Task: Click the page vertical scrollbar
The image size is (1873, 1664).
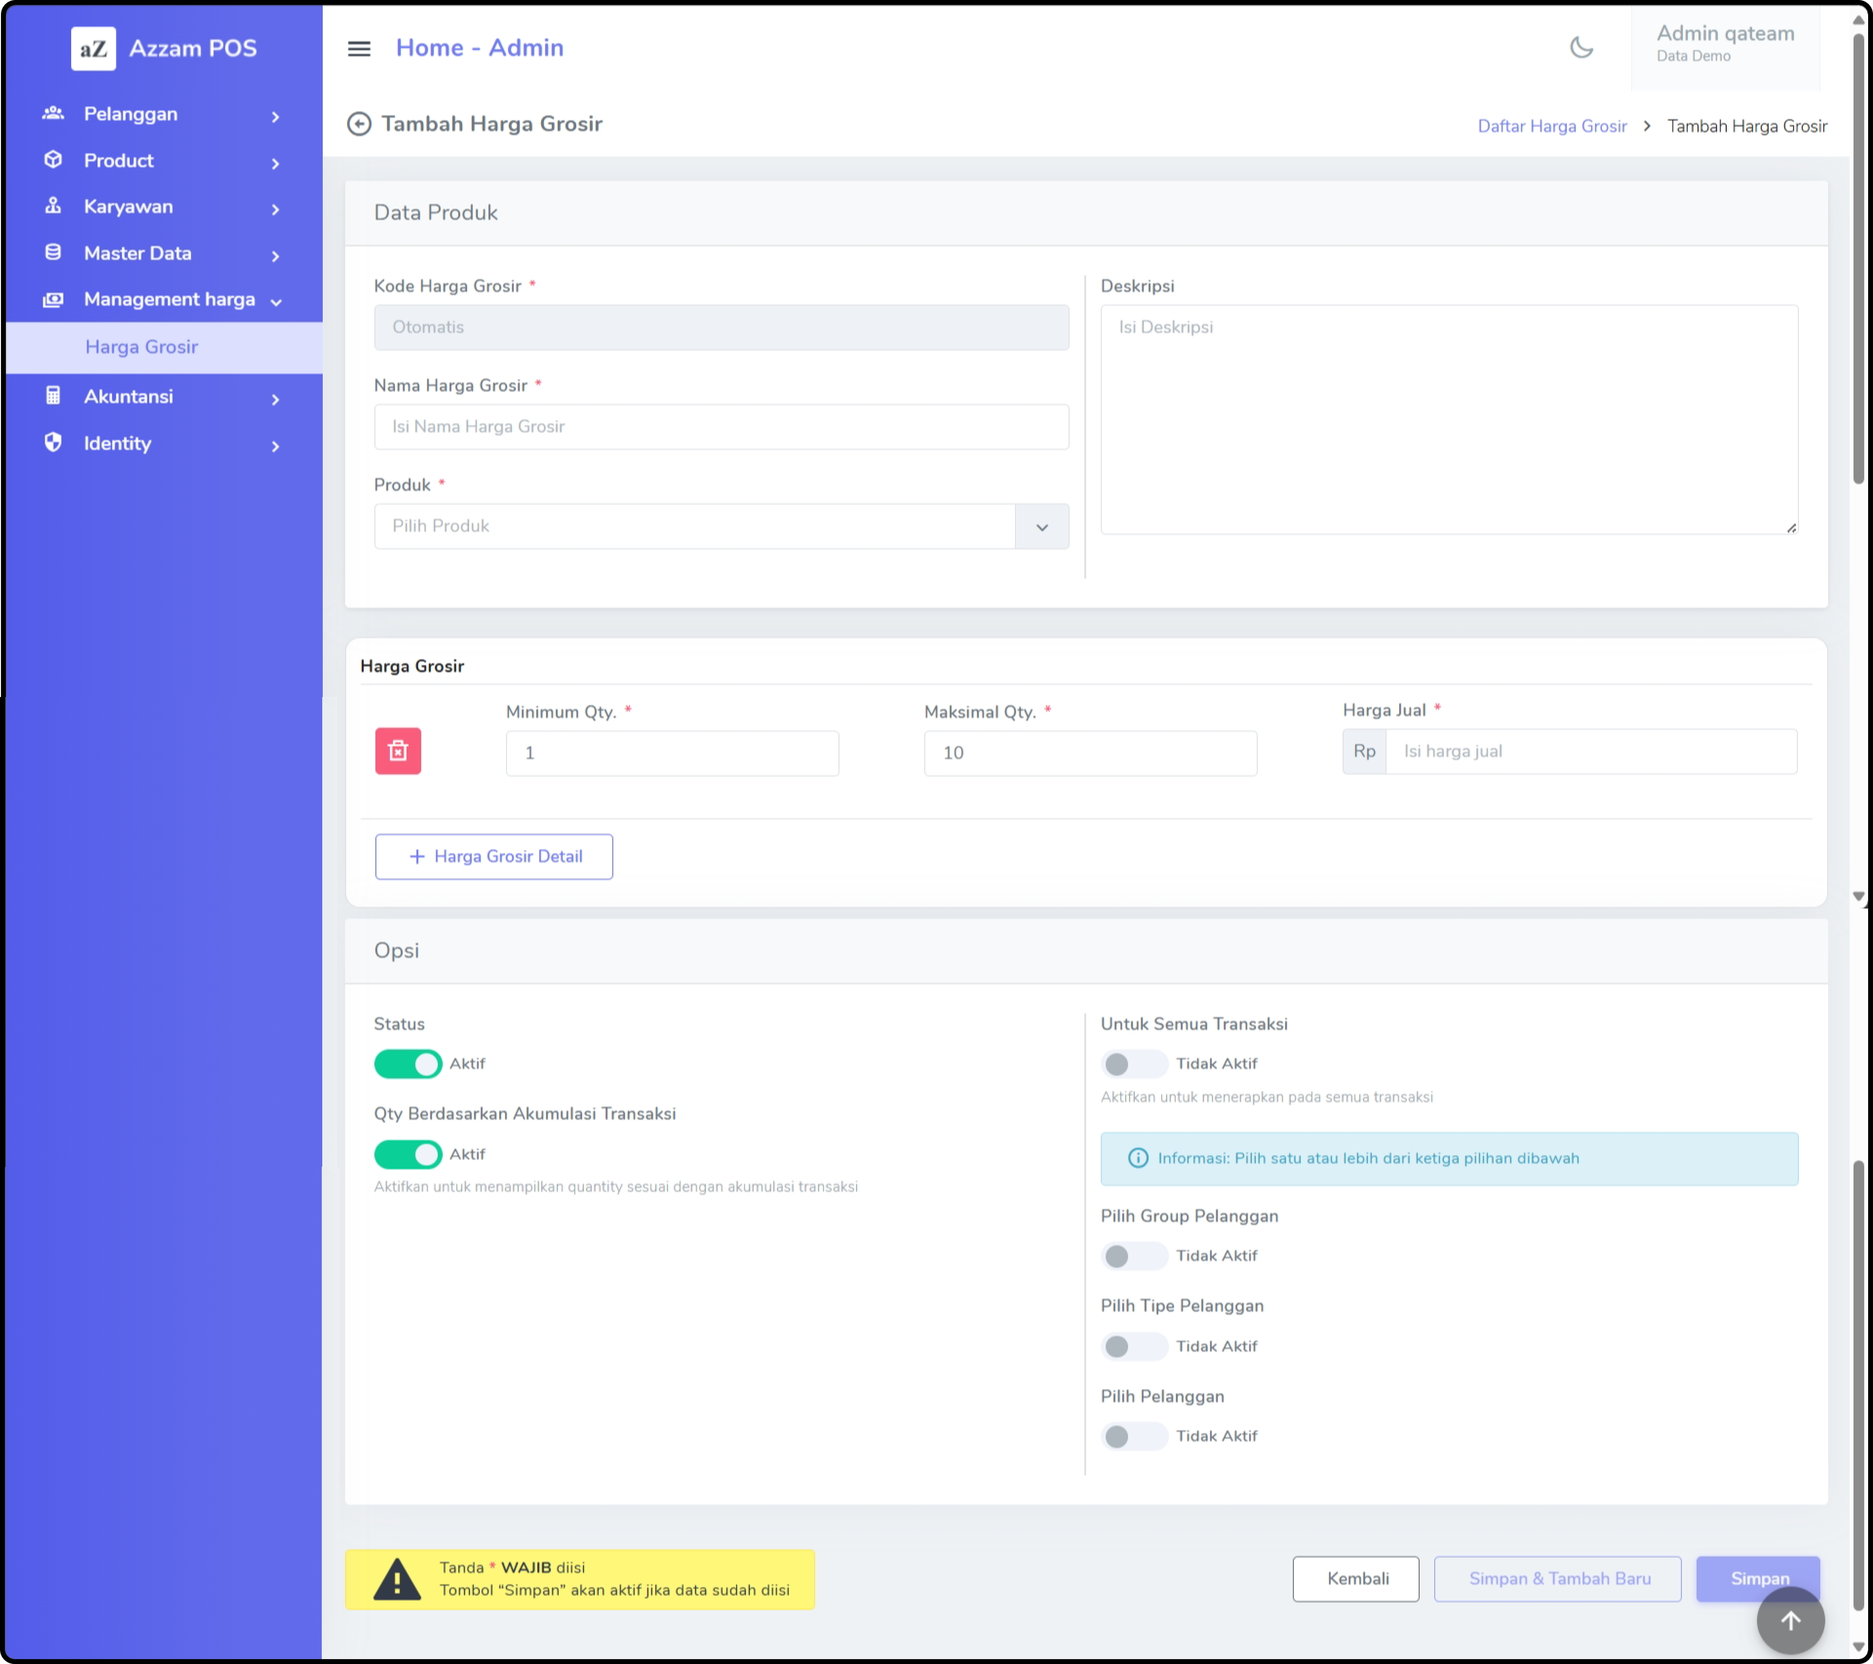Action: (1859, 256)
